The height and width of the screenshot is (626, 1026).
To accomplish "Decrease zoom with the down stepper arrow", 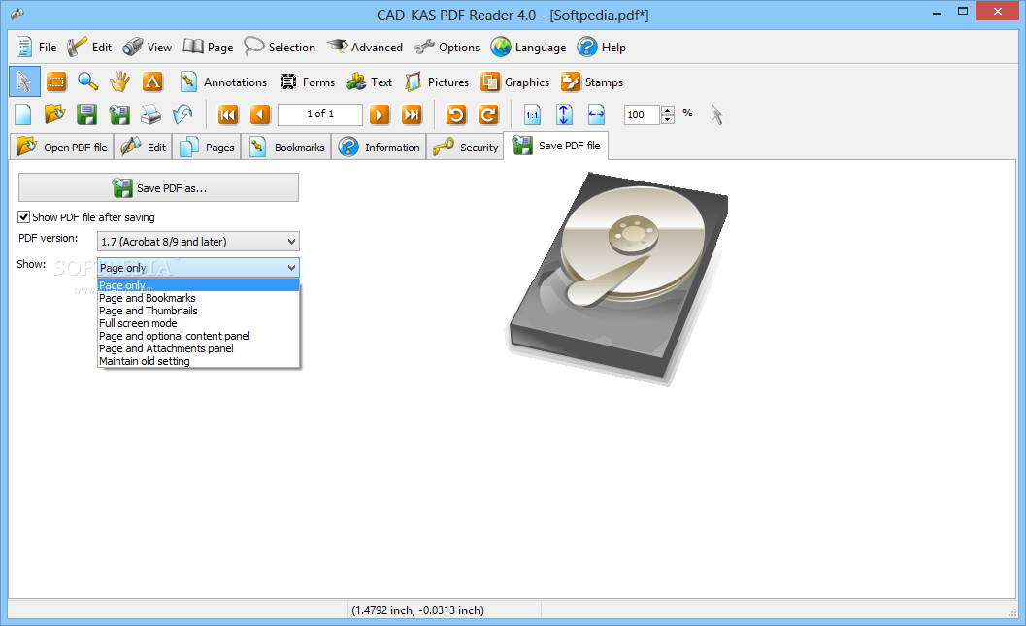I will click(668, 119).
